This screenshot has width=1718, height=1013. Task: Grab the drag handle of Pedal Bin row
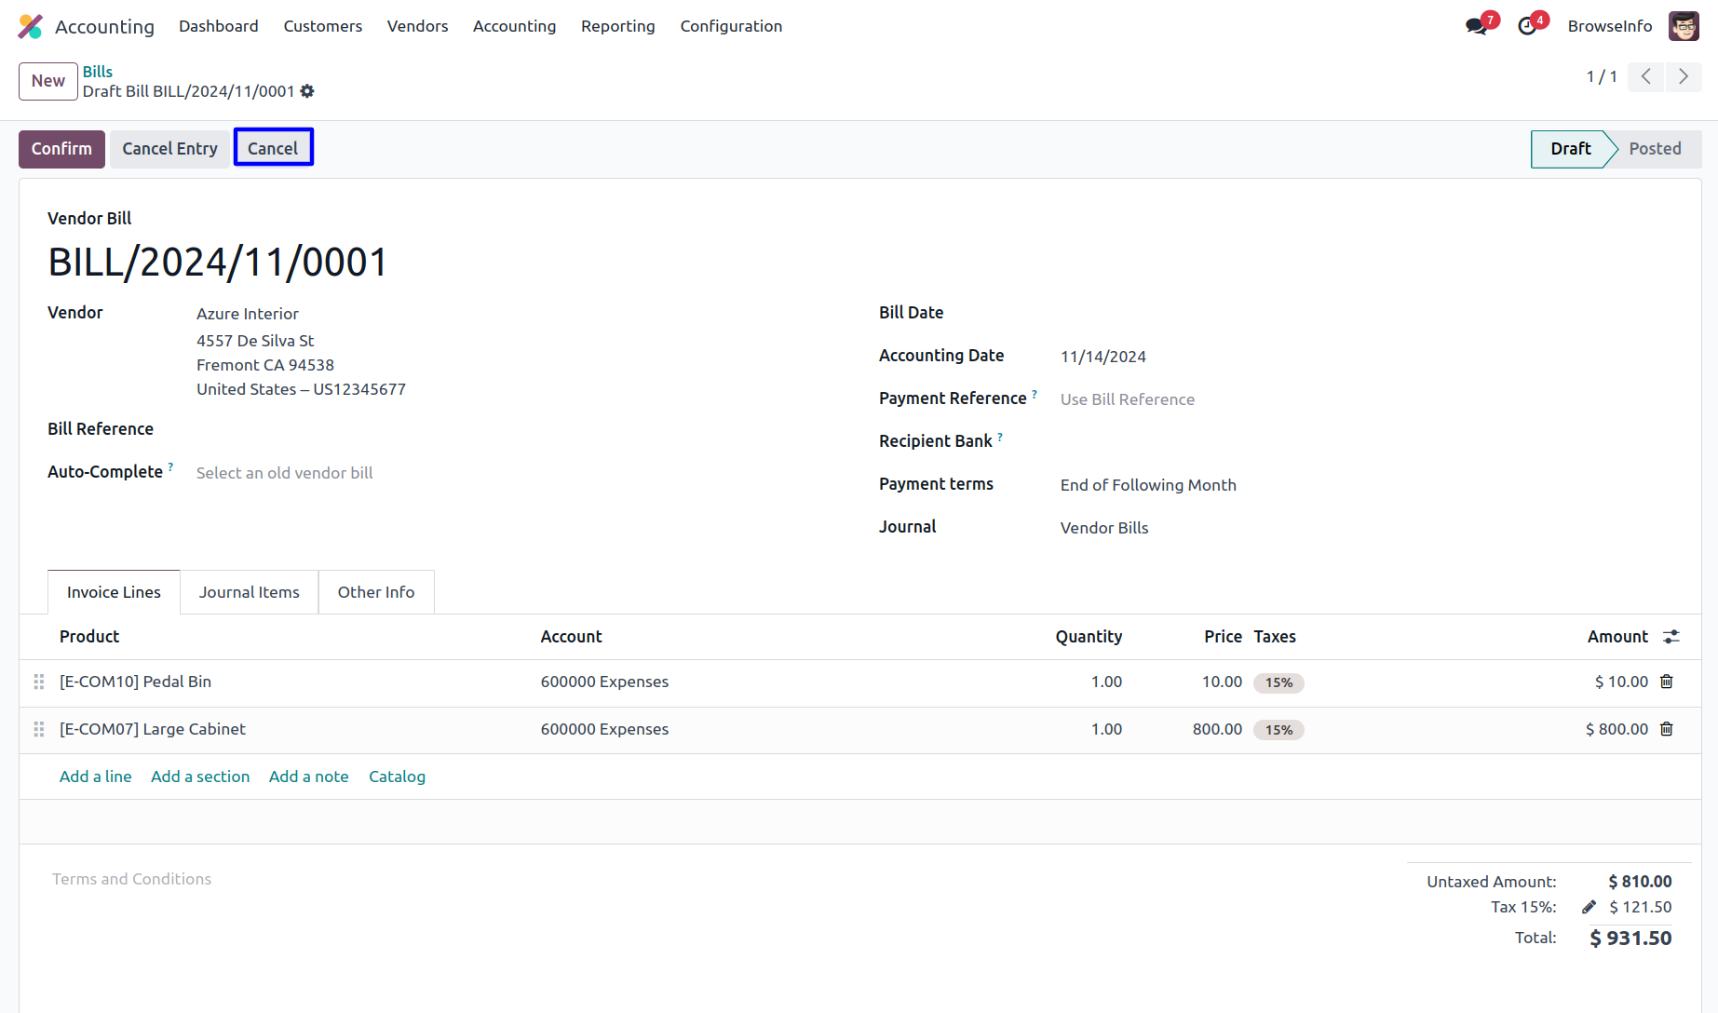pos(39,682)
